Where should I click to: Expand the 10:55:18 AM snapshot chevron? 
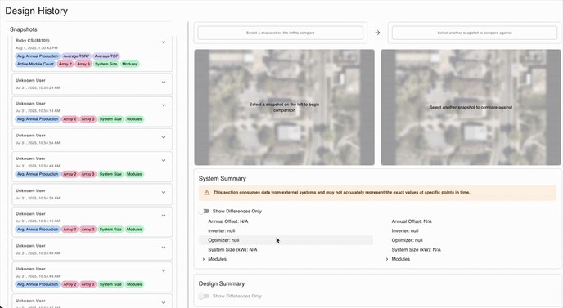click(x=164, y=105)
